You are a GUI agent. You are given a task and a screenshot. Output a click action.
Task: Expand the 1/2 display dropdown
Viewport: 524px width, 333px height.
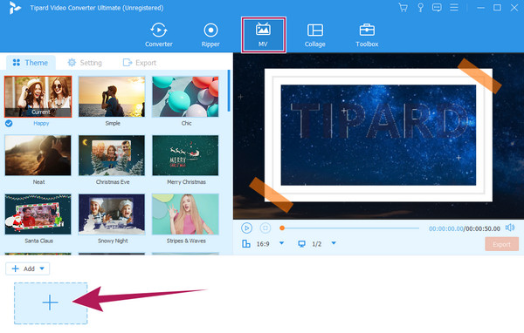(334, 243)
